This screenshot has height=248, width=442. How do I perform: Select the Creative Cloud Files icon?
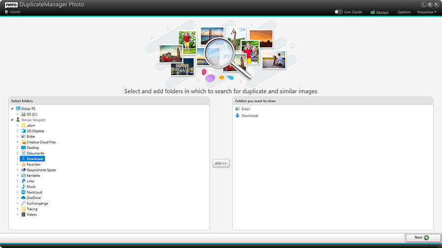coord(24,142)
